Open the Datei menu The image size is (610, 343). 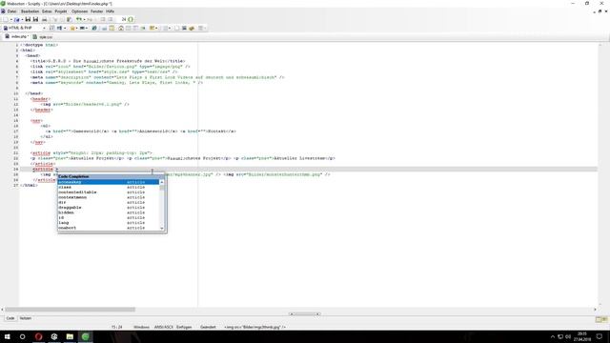coord(11,11)
